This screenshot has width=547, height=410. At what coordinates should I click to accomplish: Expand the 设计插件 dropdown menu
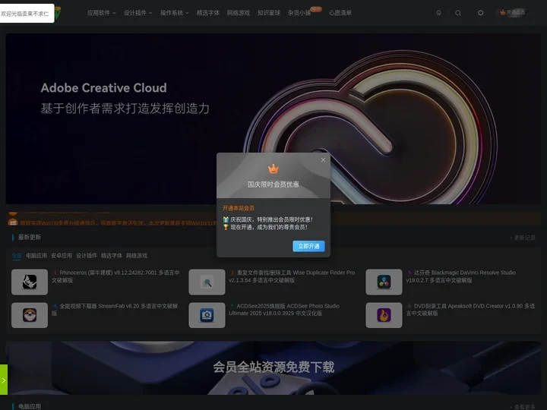click(138, 13)
